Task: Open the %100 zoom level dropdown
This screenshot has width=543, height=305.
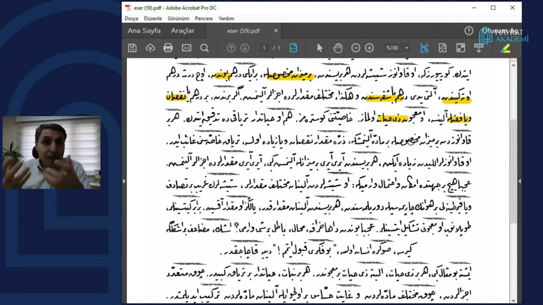Action: pos(397,48)
